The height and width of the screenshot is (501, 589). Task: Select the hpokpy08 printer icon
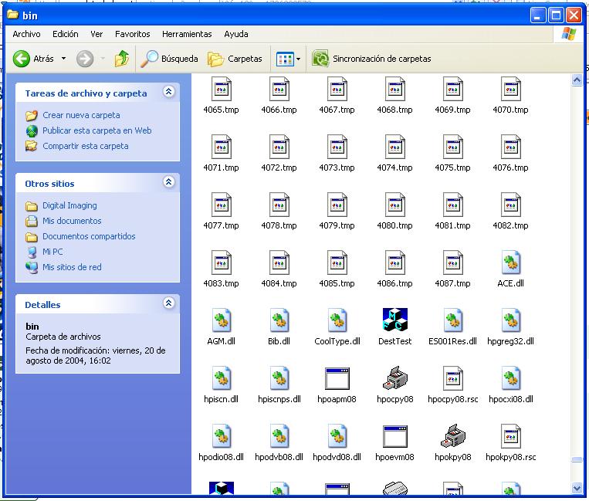coord(452,435)
